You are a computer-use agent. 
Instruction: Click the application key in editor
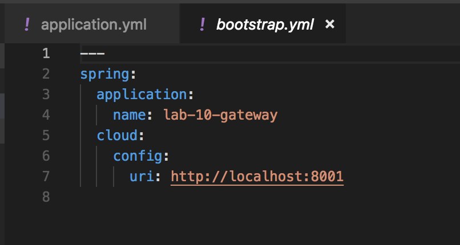[x=141, y=95]
